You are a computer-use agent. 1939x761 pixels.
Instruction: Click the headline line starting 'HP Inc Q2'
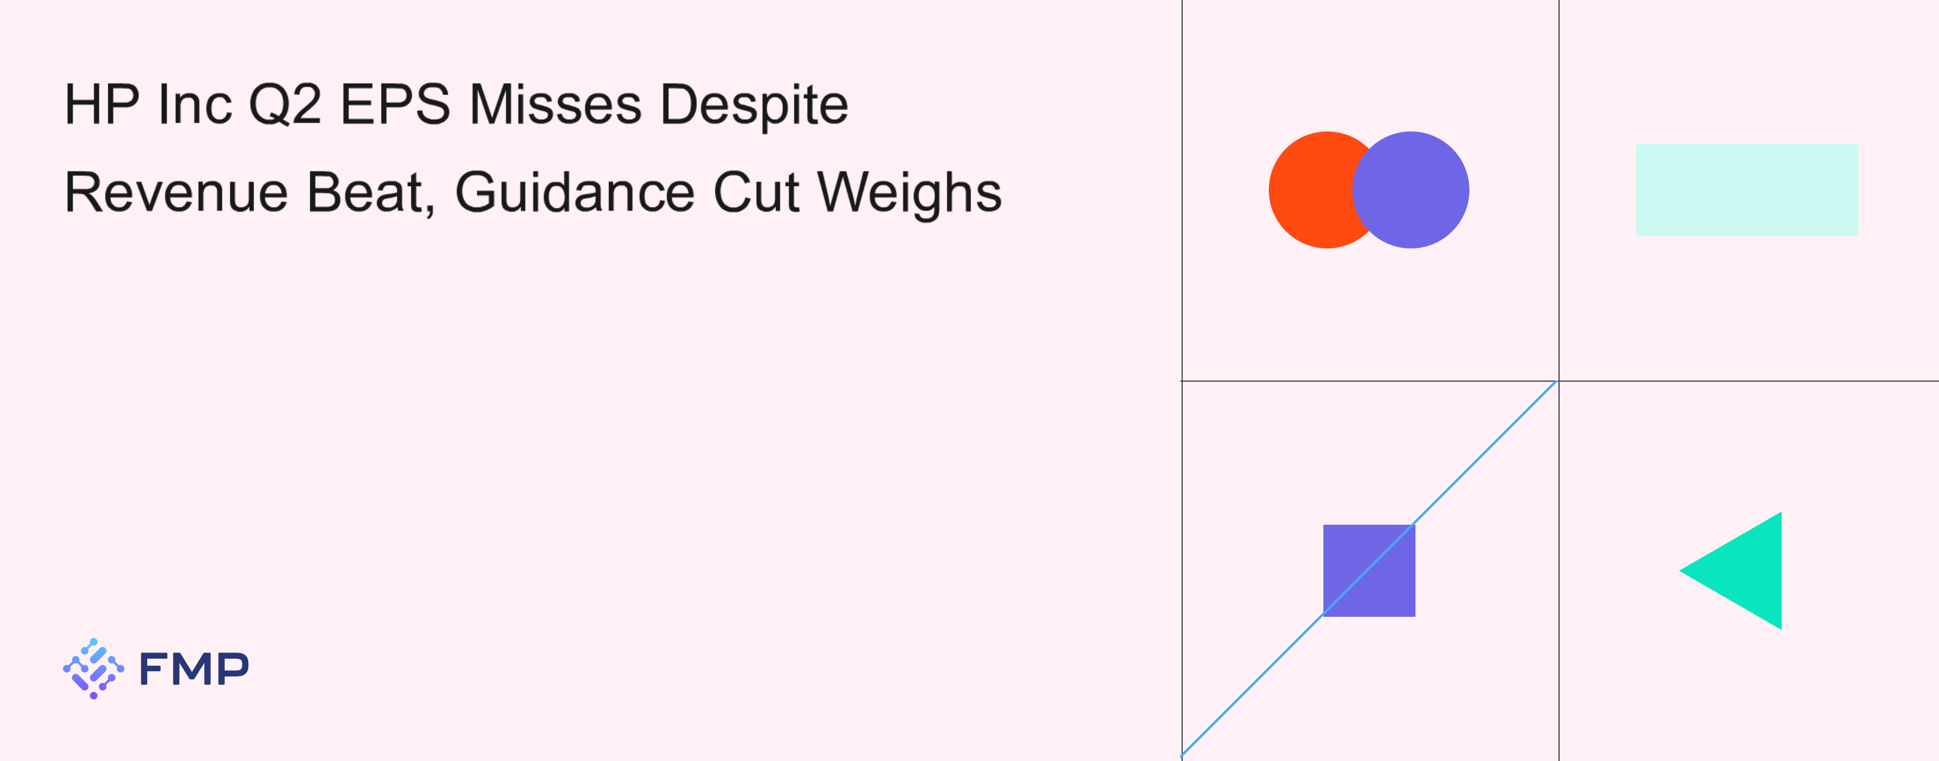tap(456, 105)
